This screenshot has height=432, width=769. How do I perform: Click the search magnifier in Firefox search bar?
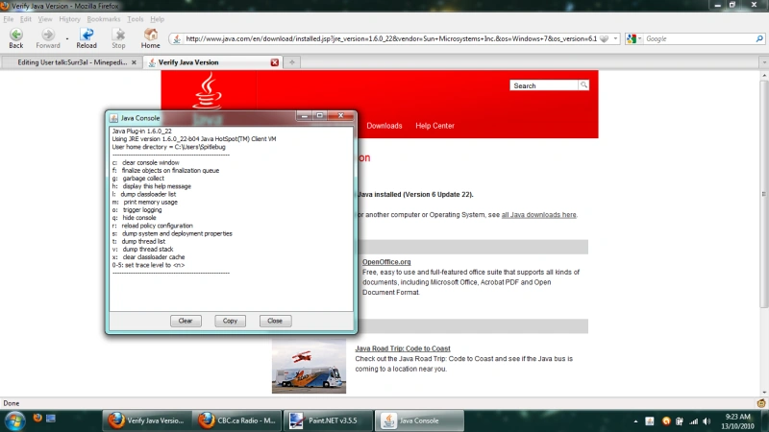759,38
